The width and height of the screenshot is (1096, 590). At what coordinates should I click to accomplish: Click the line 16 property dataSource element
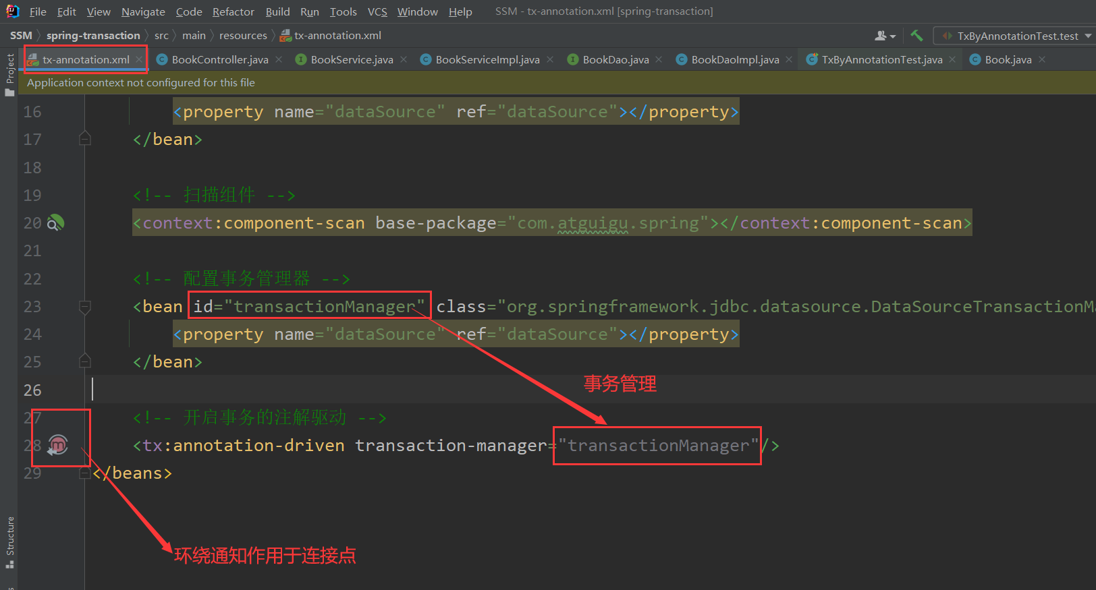tap(456, 112)
